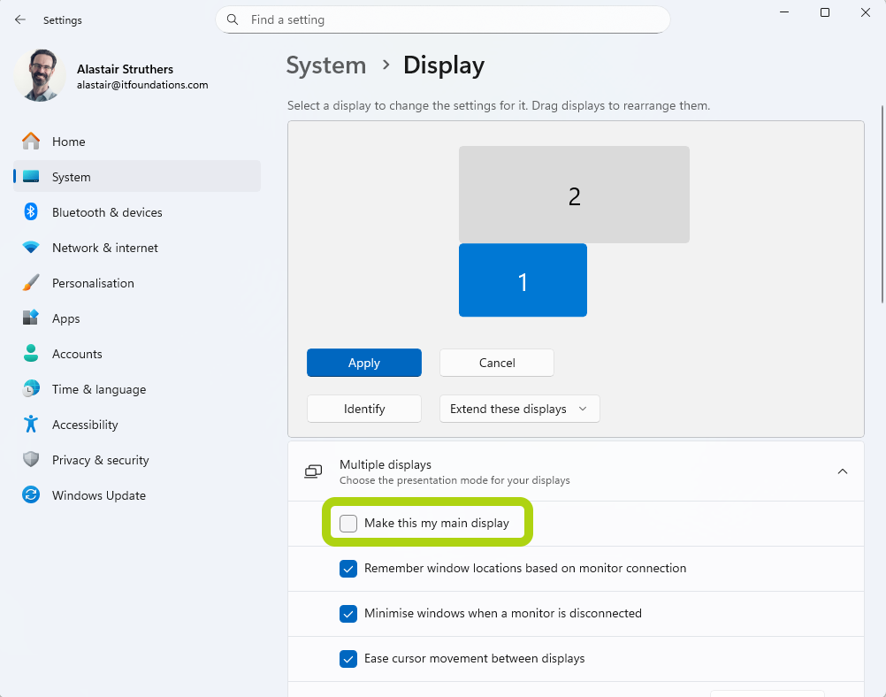
Task: Select the Network & internet icon
Action: [31, 248]
